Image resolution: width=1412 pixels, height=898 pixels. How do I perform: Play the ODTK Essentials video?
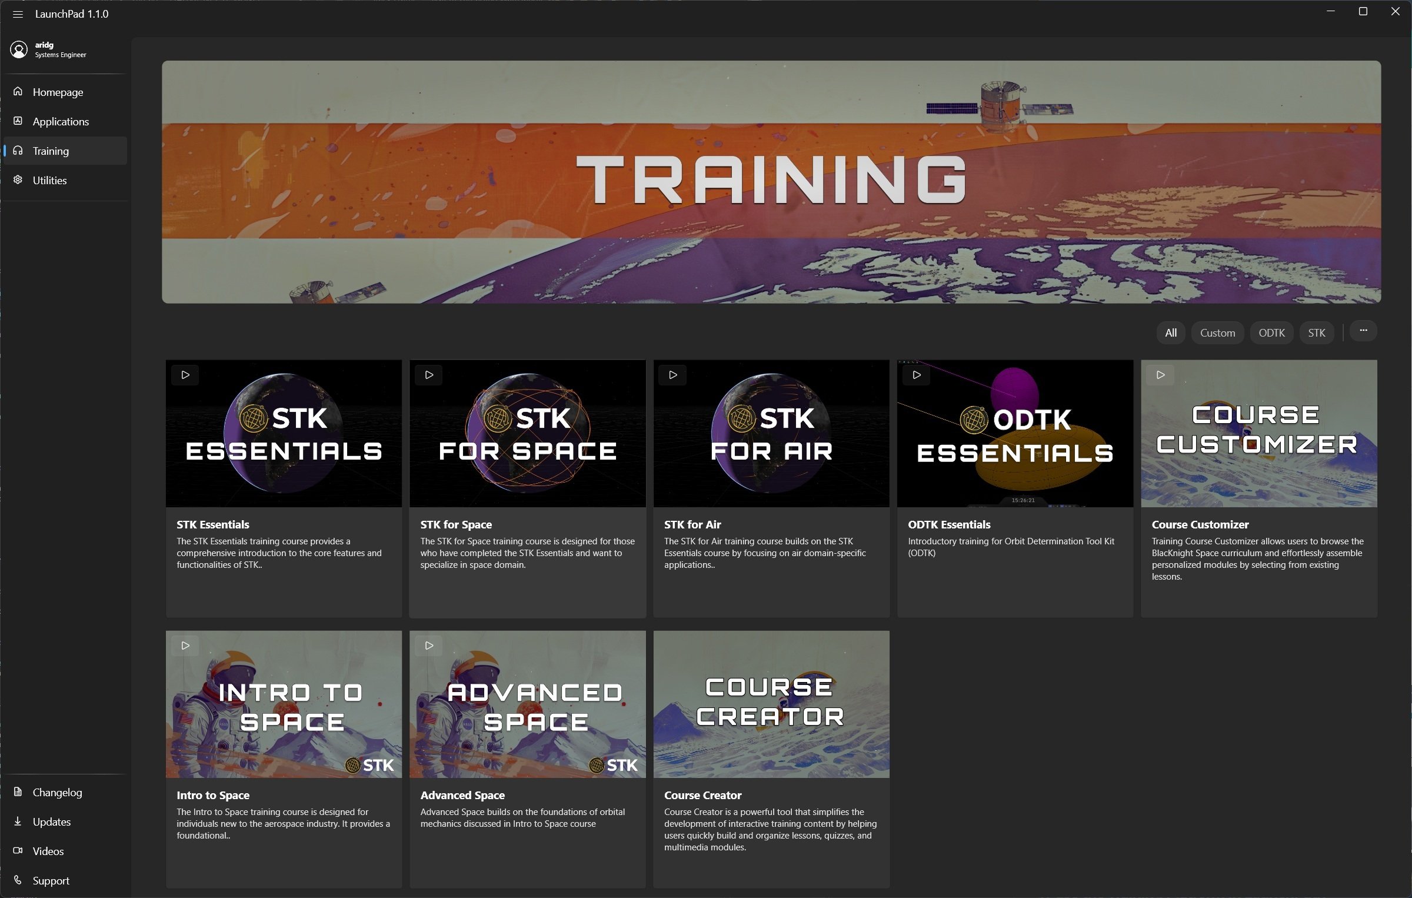(x=917, y=375)
